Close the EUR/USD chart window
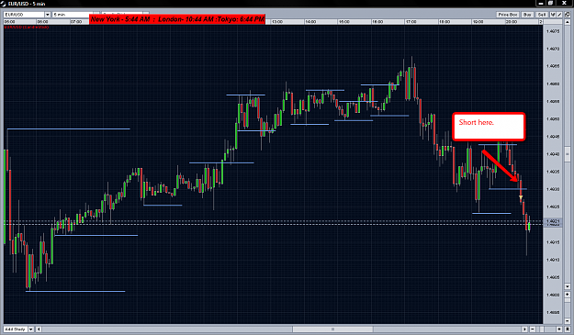Image resolution: width=574 pixels, height=335 pixels. tap(564, 4)
